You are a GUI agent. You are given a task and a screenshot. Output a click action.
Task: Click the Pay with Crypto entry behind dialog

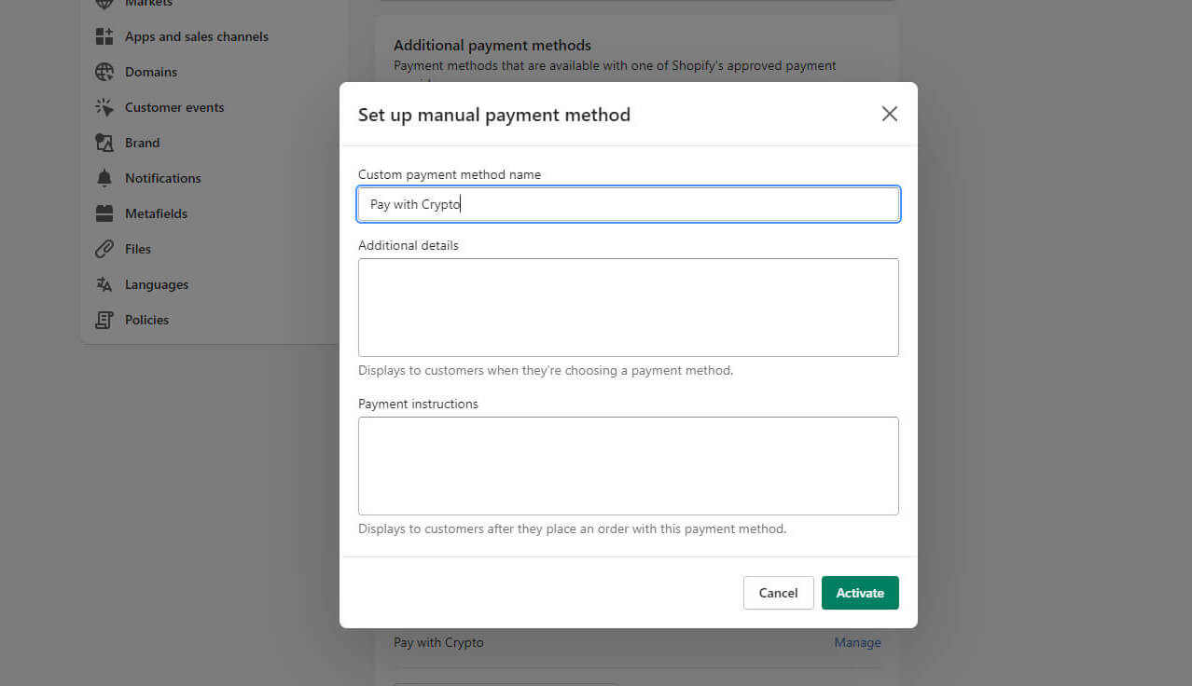coord(438,642)
